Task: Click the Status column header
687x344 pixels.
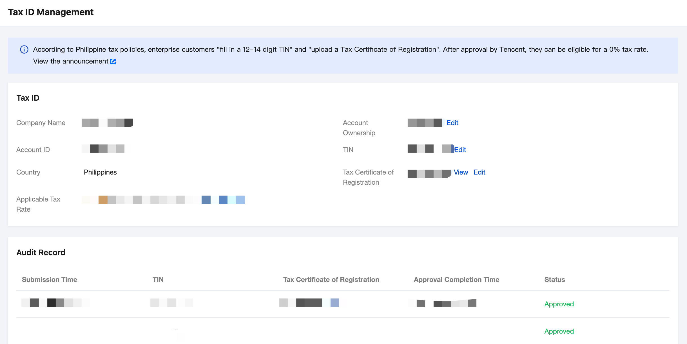Action: (555, 280)
